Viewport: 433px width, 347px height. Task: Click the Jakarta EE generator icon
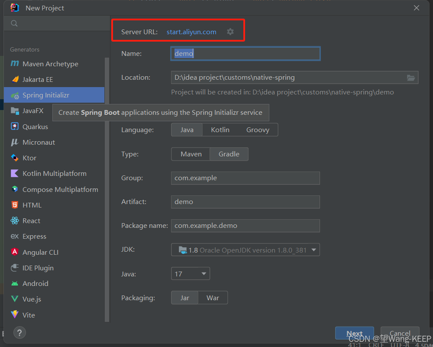[x=15, y=79]
